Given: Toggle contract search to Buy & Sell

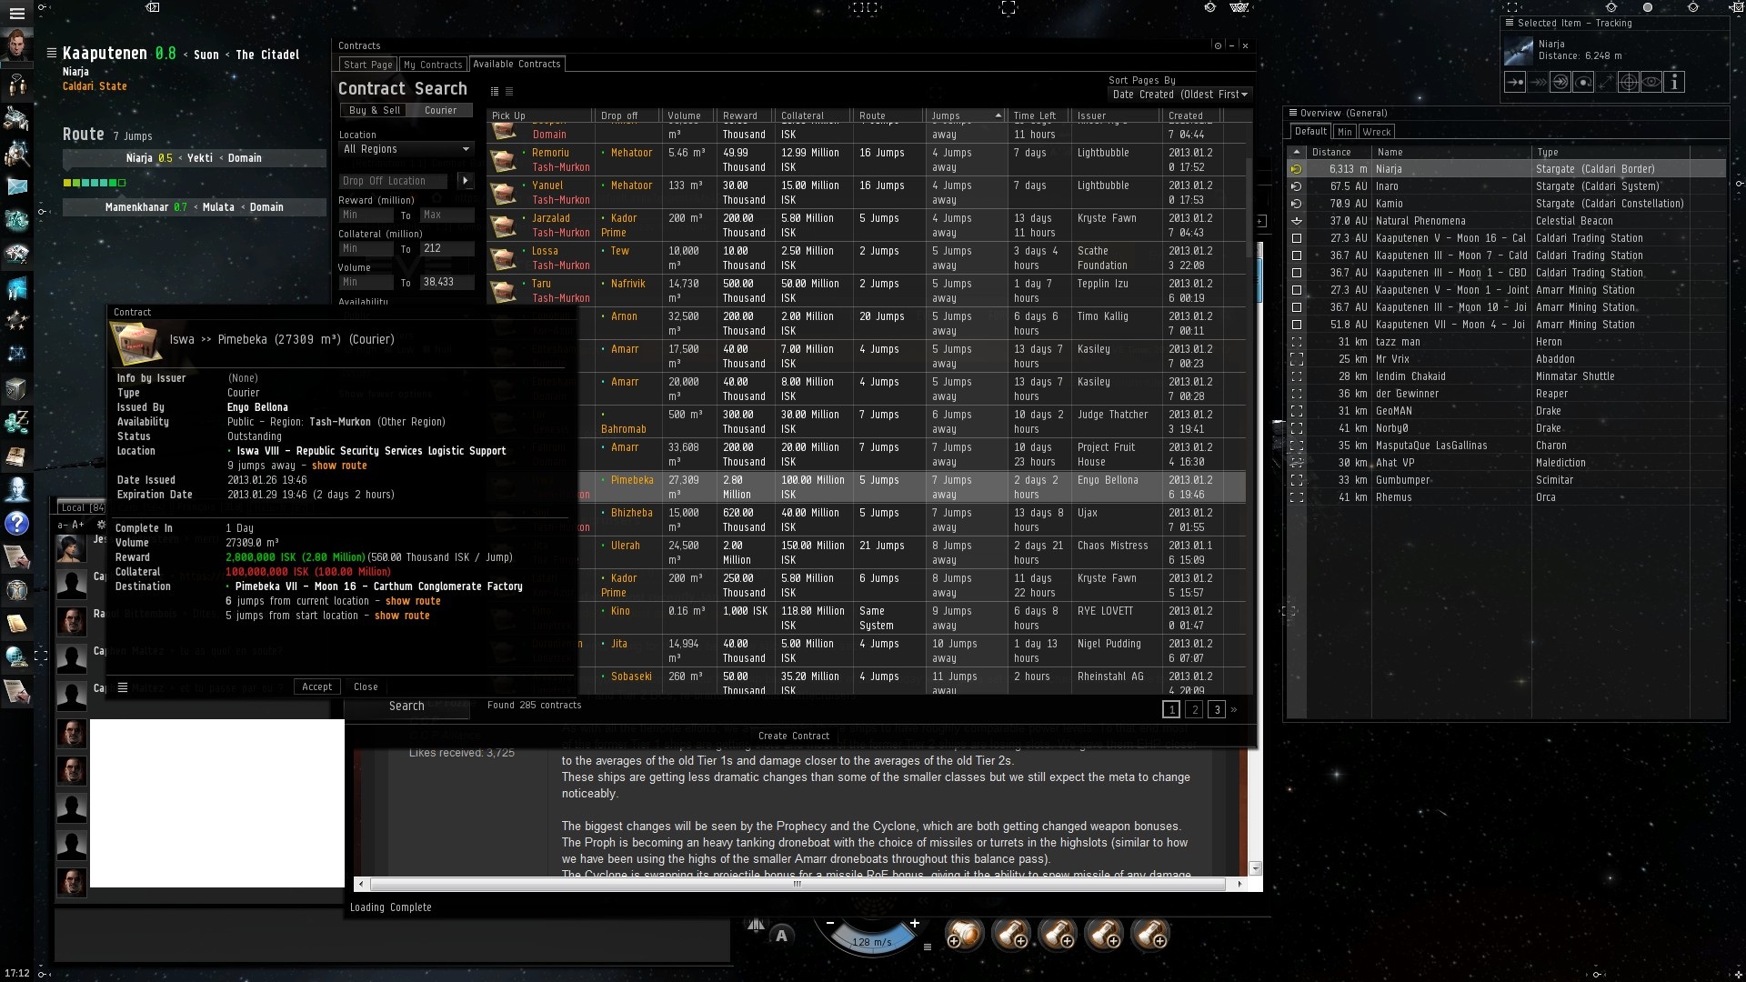Looking at the screenshot, I should tap(374, 110).
